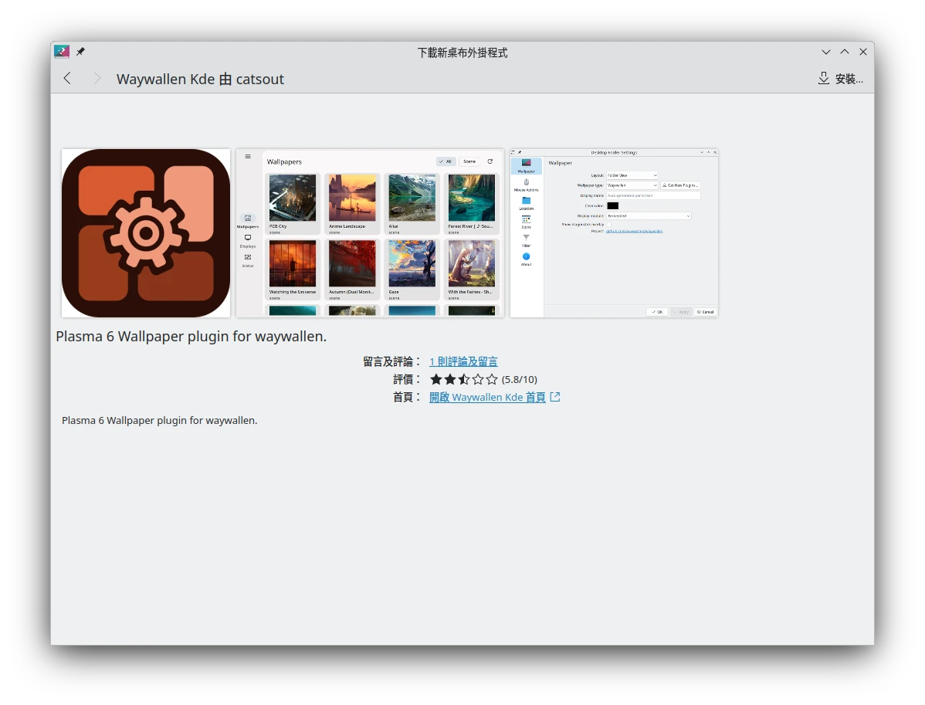
Task: Click the star rating row
Action: (x=464, y=379)
